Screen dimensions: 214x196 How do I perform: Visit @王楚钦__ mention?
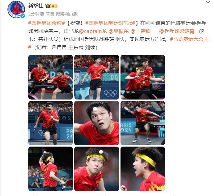(144, 31)
